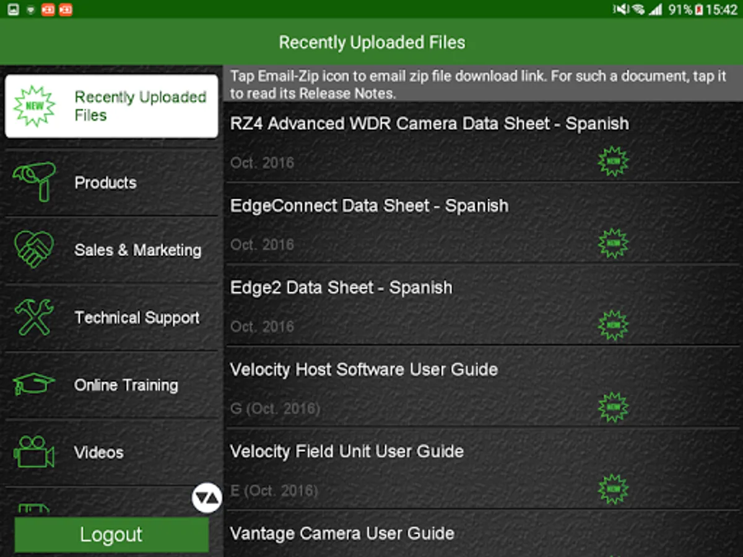Tap NEW badge on RZ4 Advanced WDR row
Screen dimensions: 743x557
613,162
